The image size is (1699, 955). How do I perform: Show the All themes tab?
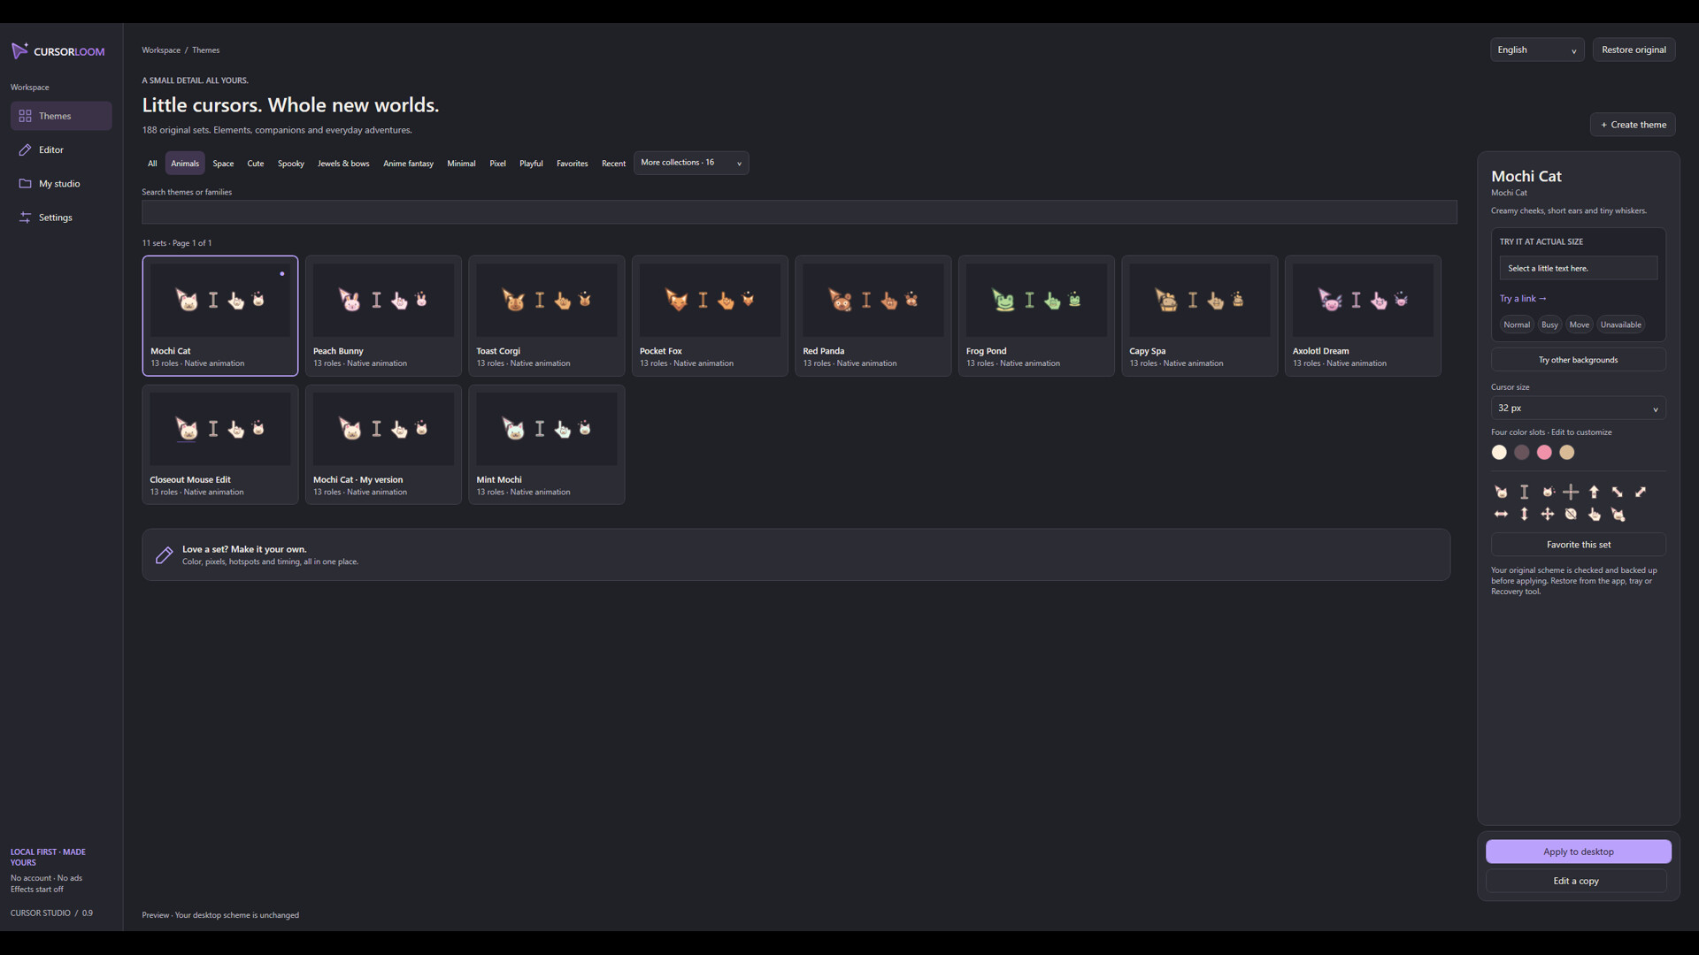[x=152, y=164]
